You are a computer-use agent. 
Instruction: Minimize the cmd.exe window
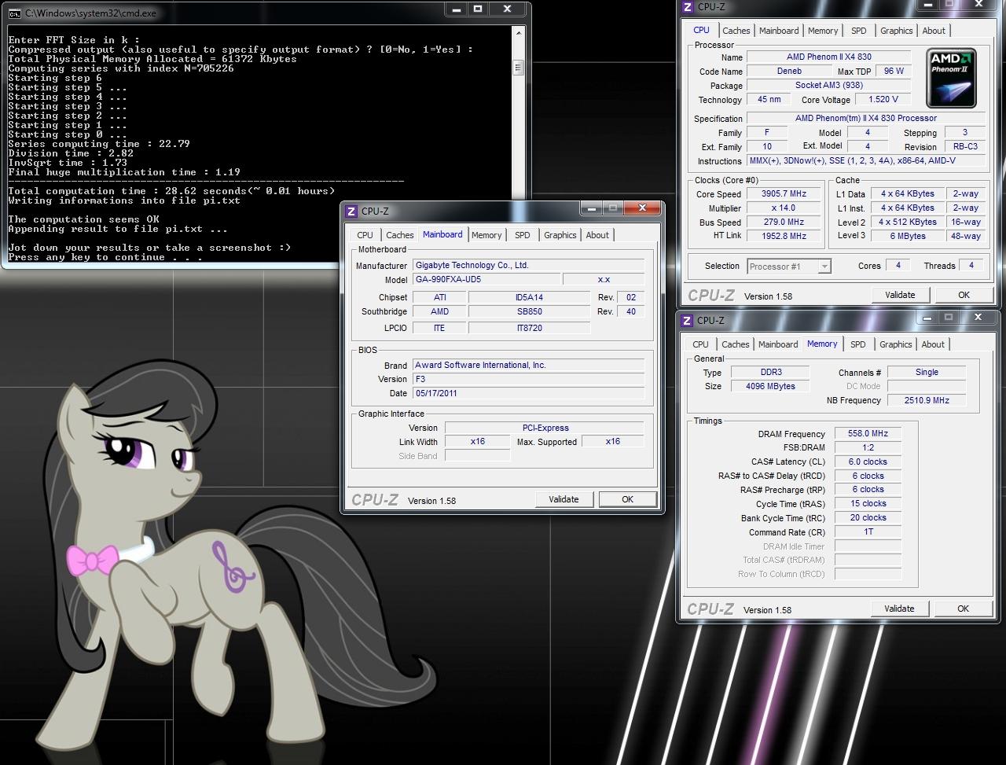coord(457,9)
